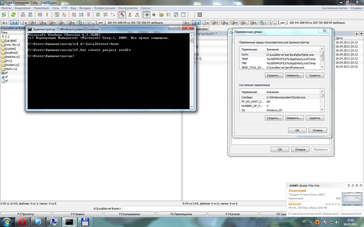The width and height of the screenshot is (364, 227).
Task: Click the volume speaker tray icon
Action: coord(337,222)
